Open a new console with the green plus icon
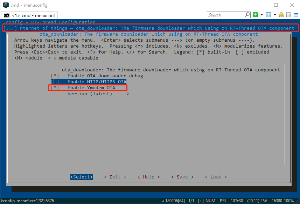300x204 pixels. (x=255, y=15)
